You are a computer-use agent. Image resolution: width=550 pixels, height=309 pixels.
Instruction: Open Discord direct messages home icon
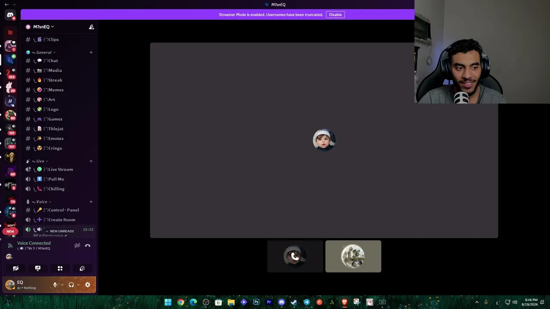10,15
